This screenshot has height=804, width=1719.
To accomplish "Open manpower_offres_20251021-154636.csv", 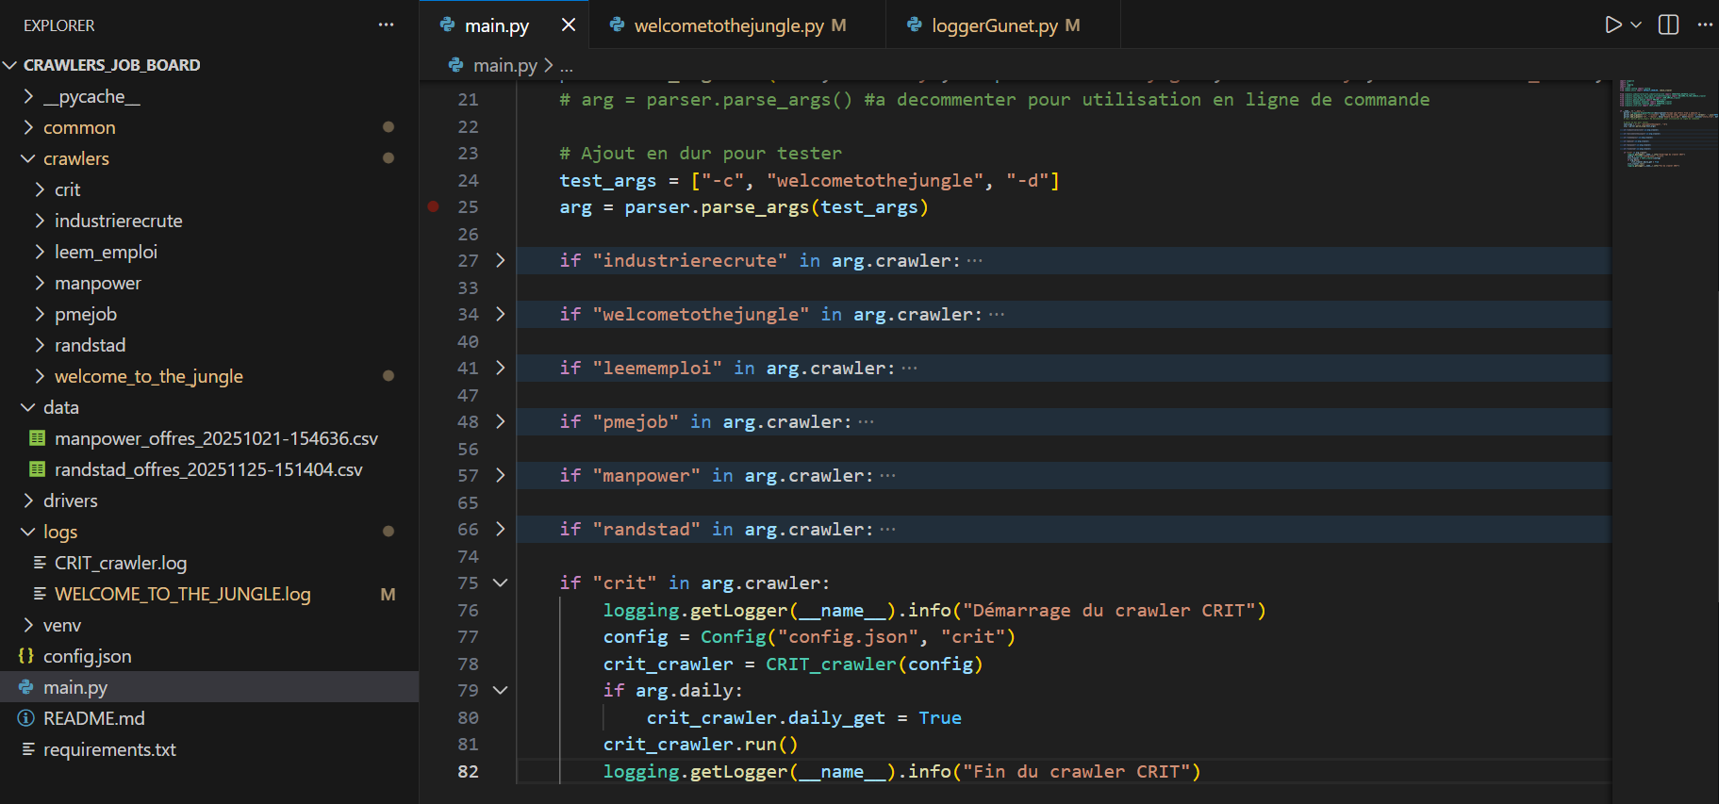I will tap(209, 438).
